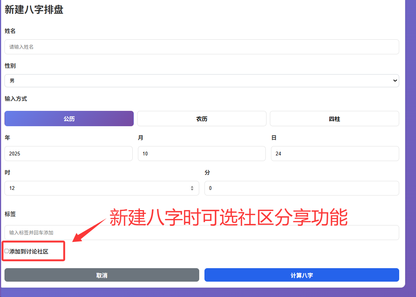Click the 标签 tag input box
The width and height of the screenshot is (416, 297).
click(x=201, y=233)
